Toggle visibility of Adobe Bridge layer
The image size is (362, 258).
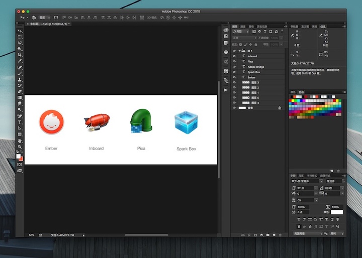click(234, 67)
